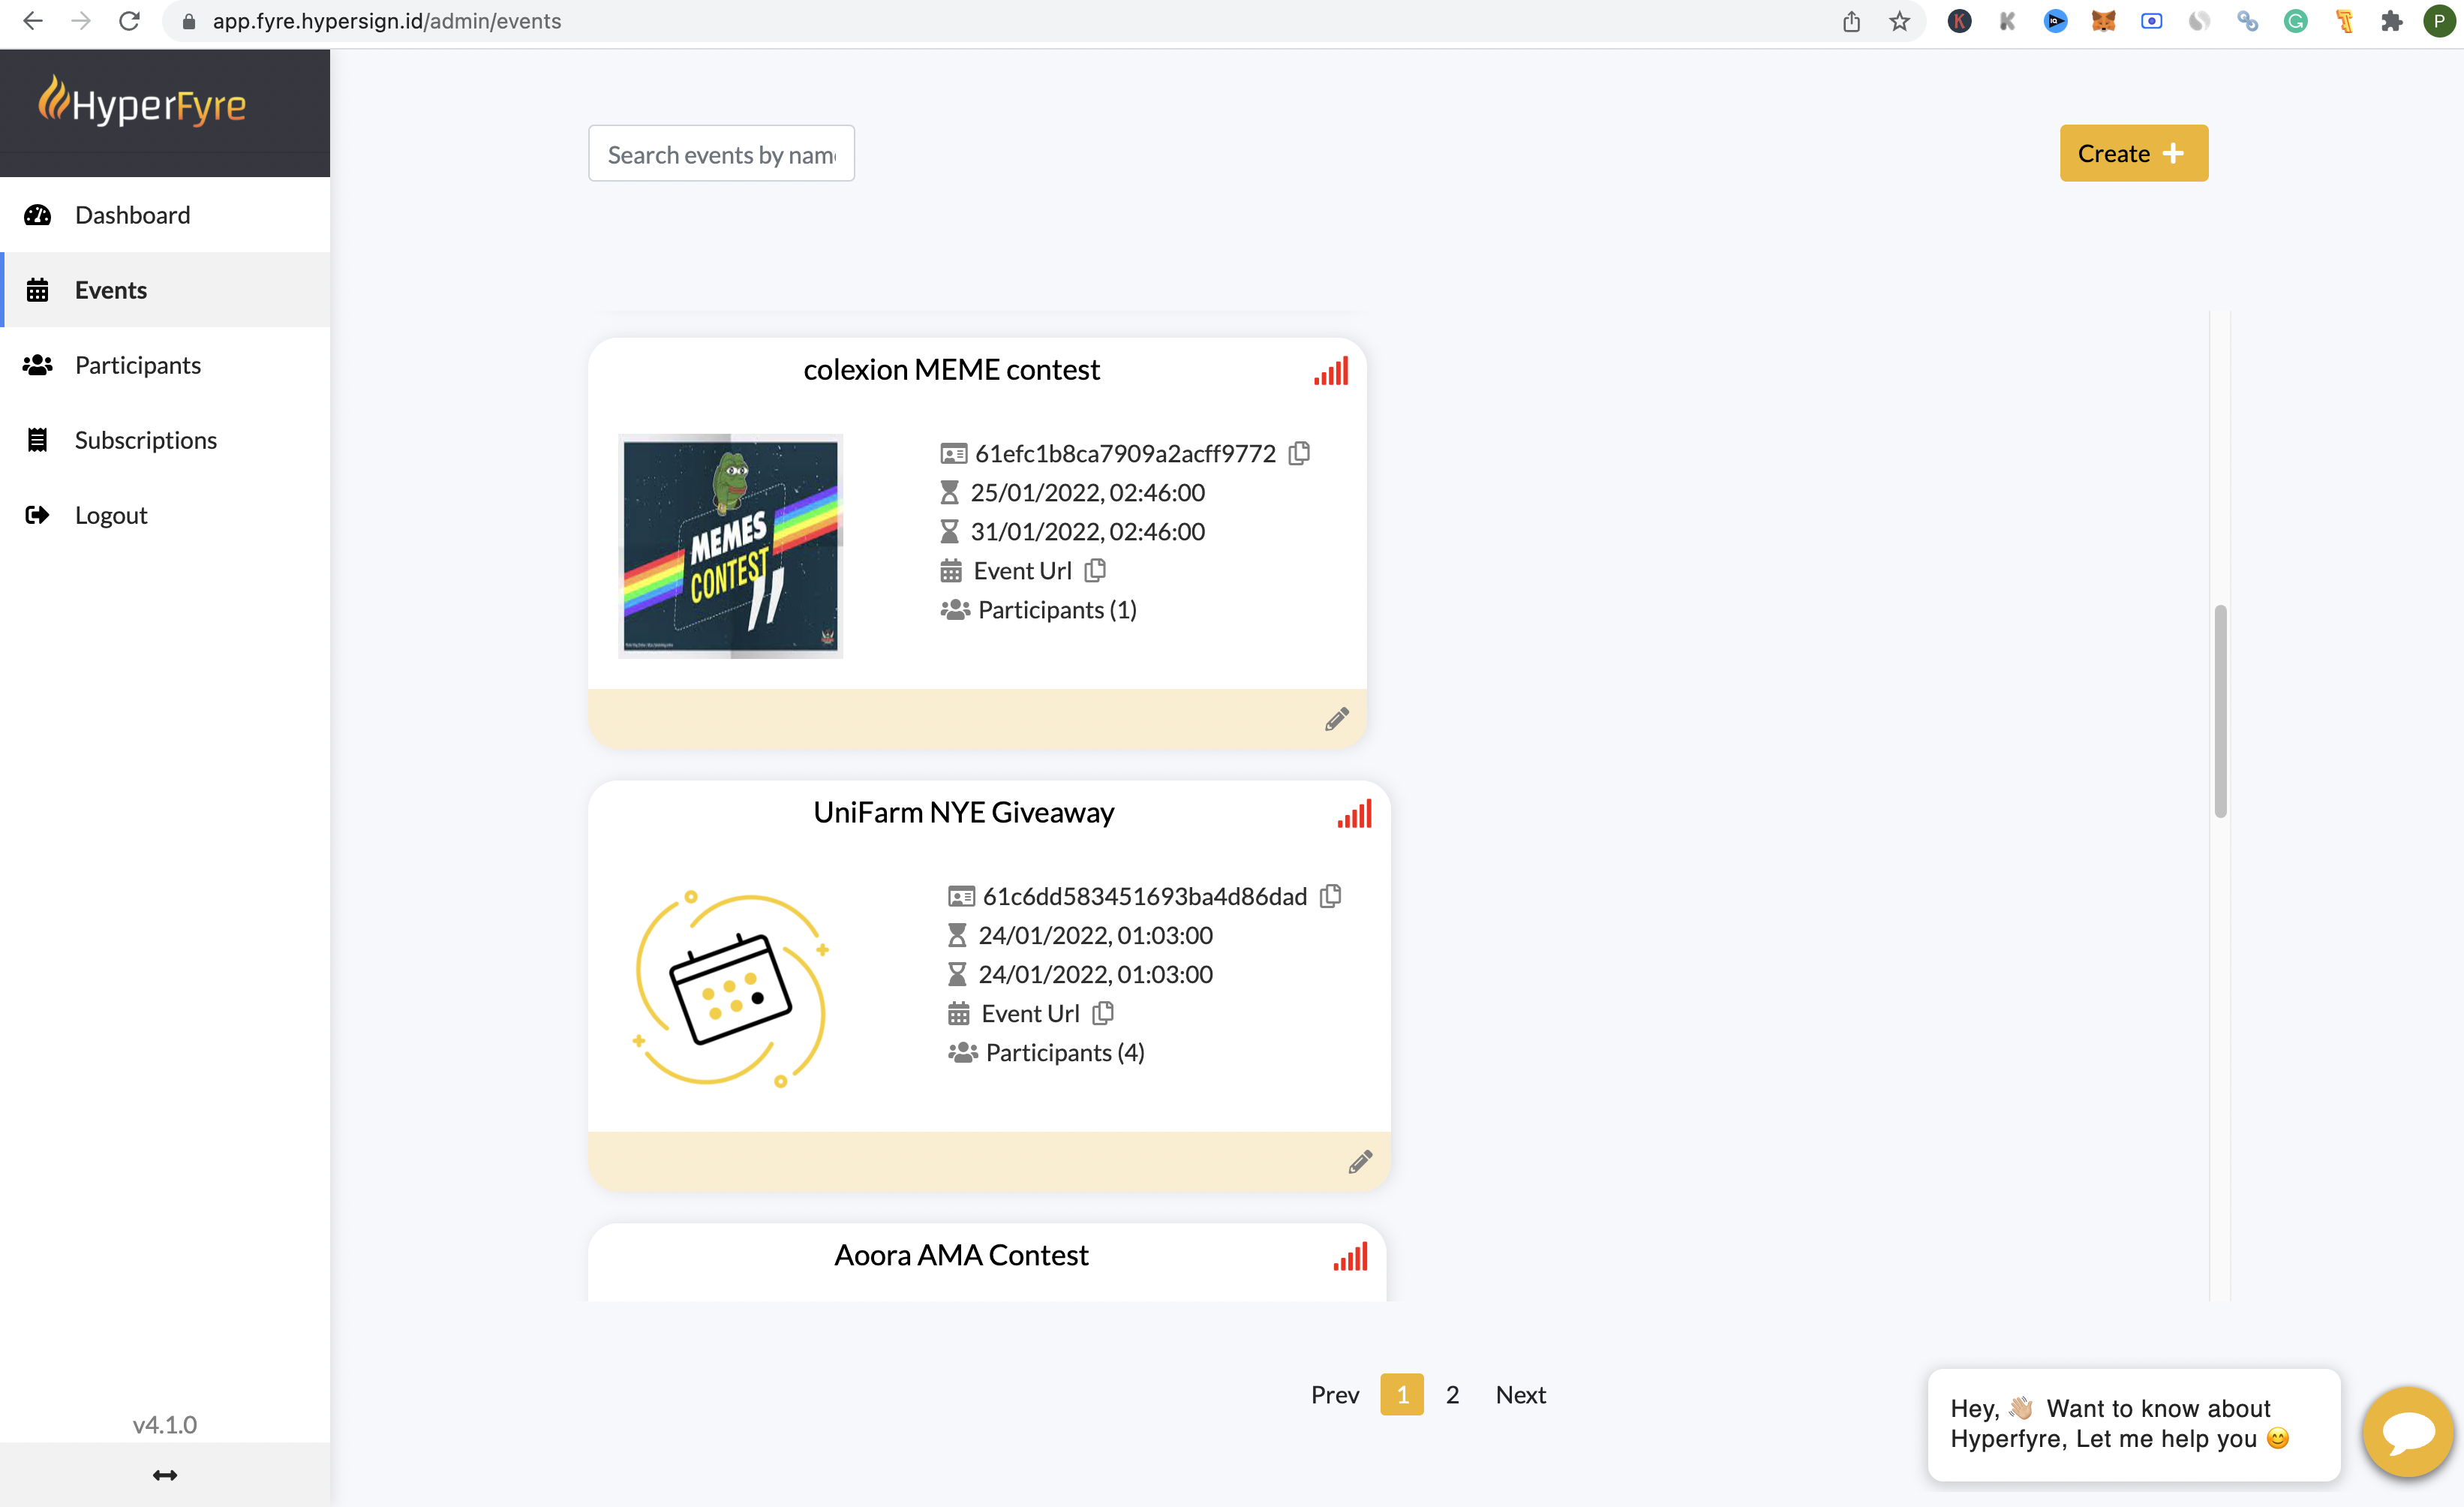Image resolution: width=2464 pixels, height=1507 pixels.
Task: Click the Create button
Action: 2133,153
